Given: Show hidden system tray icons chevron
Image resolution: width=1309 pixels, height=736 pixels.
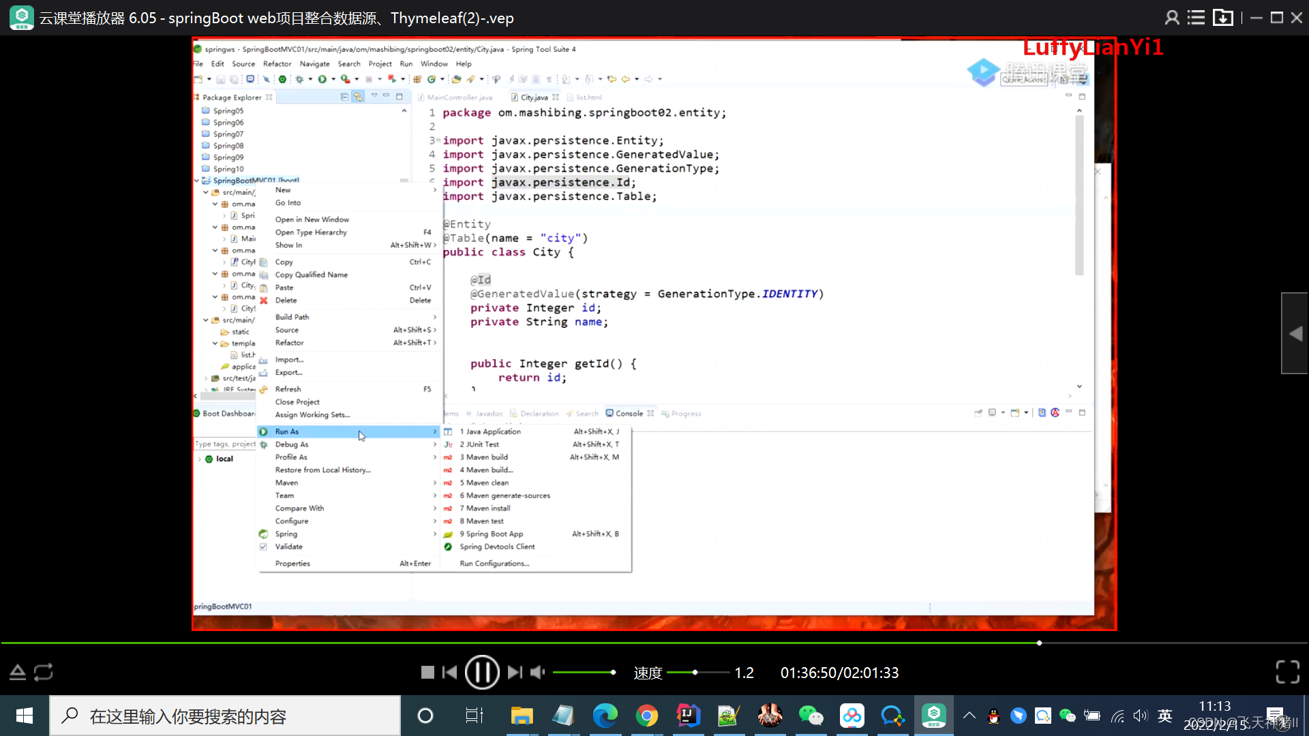Looking at the screenshot, I should click(x=969, y=716).
